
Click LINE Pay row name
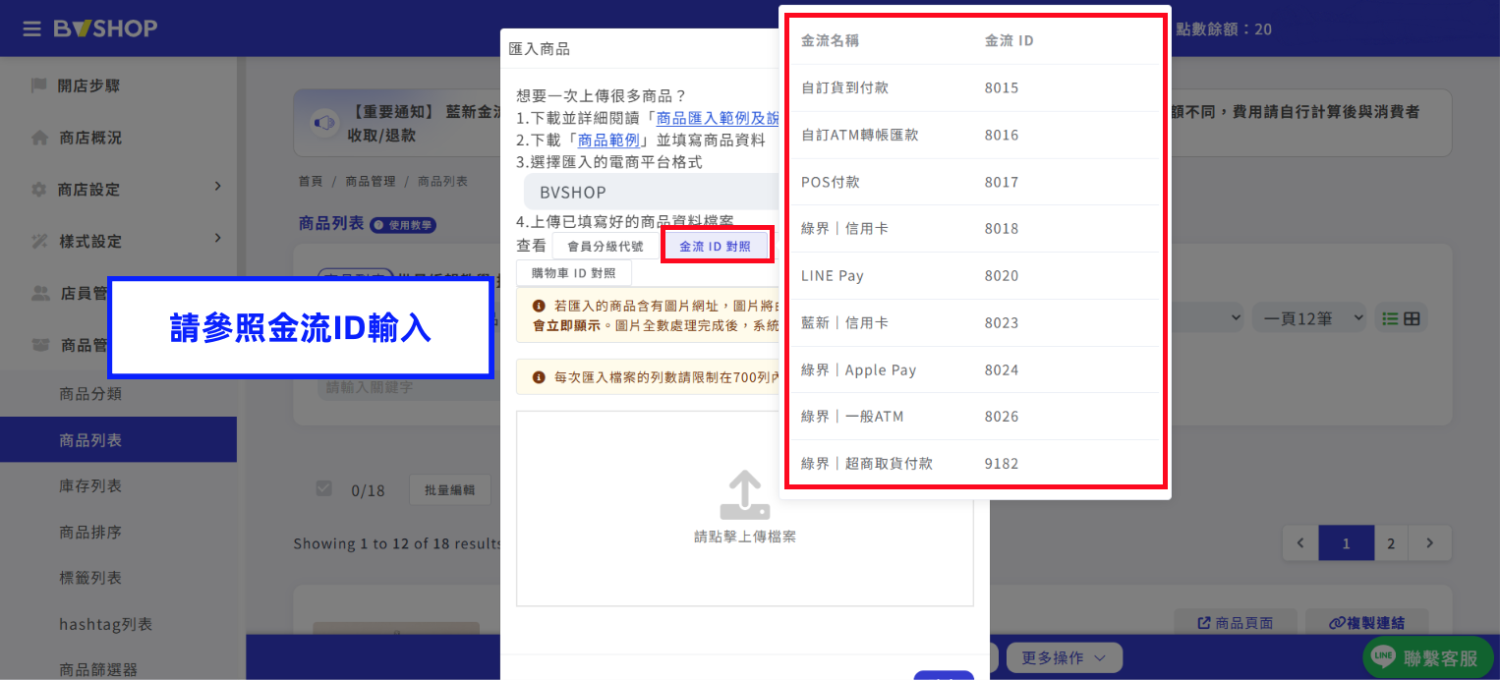[x=833, y=275]
